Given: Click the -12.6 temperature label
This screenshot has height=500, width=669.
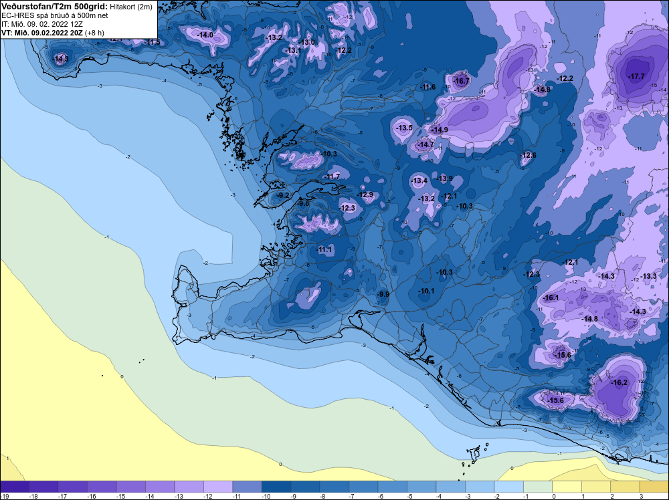Looking at the screenshot, I should [529, 155].
